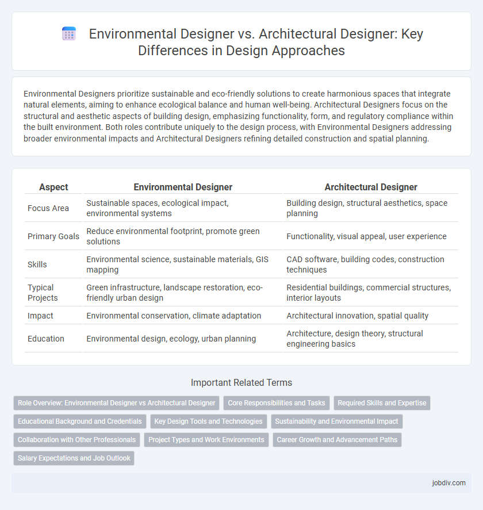Open 'Educational Background and Credentials' tag
The width and height of the screenshot is (483, 510).
[x=80, y=421]
